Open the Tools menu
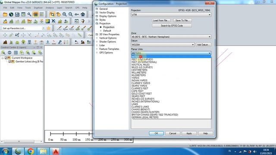The height and width of the screenshot is (155, 276). point(28,8)
